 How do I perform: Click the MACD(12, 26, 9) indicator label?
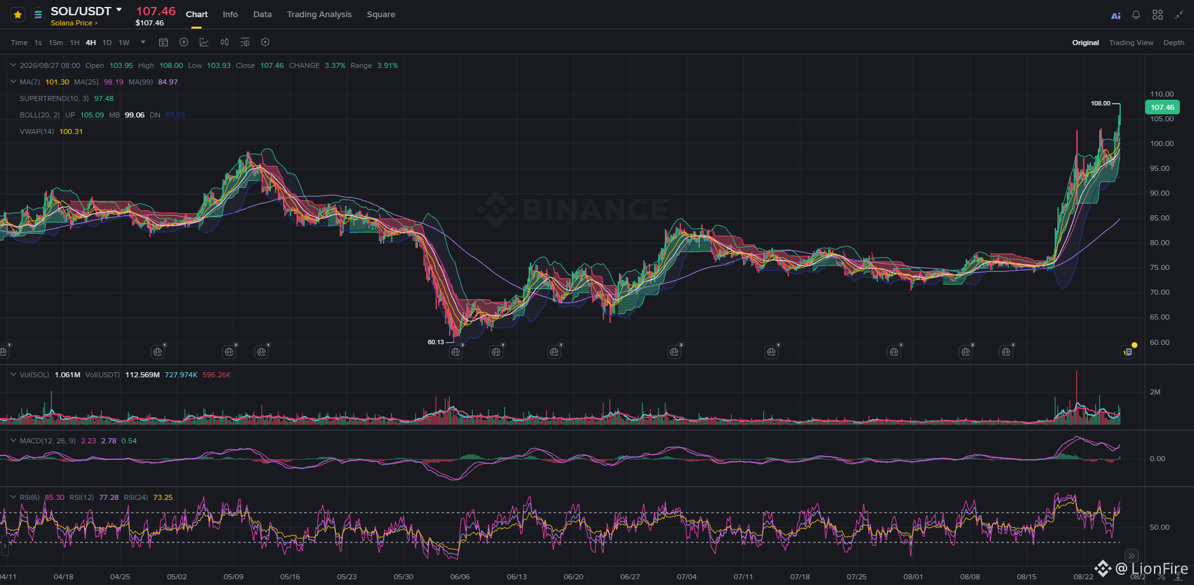pyautogui.click(x=48, y=441)
